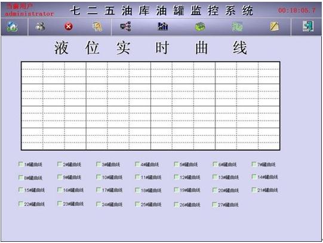The width and height of the screenshot is (323, 243).
Task: Open the bar chart statistics icon
Action: pos(163,26)
